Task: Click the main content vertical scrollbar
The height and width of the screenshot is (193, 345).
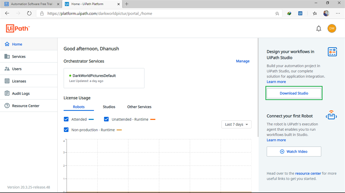Action: click(258, 88)
